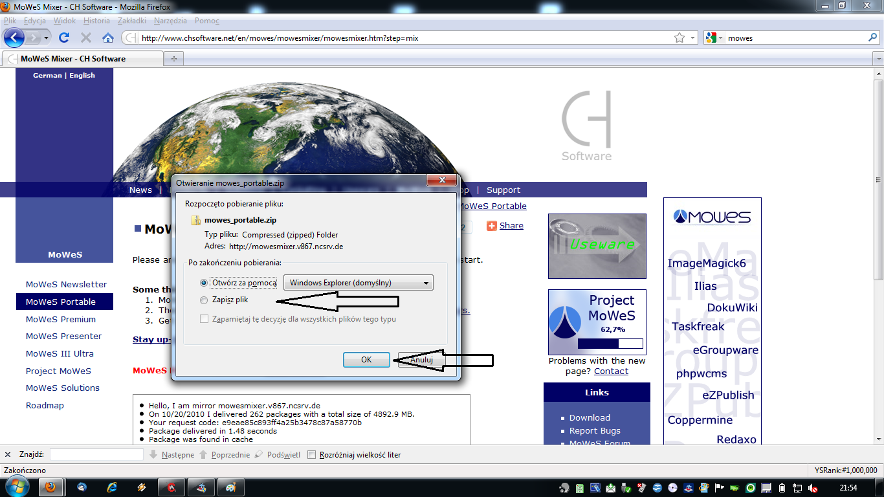Toggle Podświetl highlight all button
The height and width of the screenshot is (497, 884).
tap(277, 455)
